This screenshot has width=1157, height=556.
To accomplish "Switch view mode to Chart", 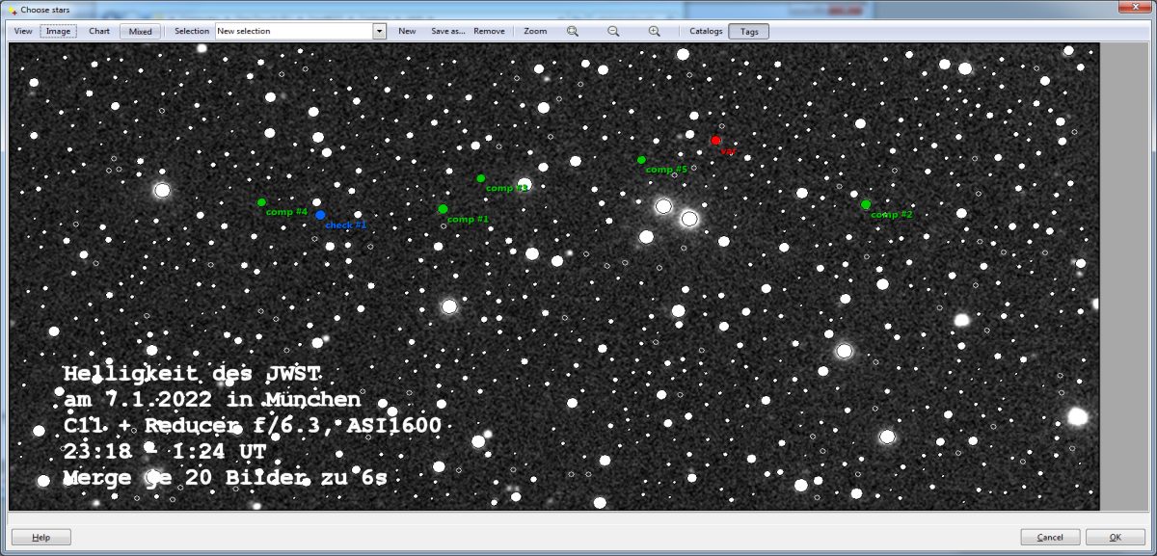I will [99, 31].
